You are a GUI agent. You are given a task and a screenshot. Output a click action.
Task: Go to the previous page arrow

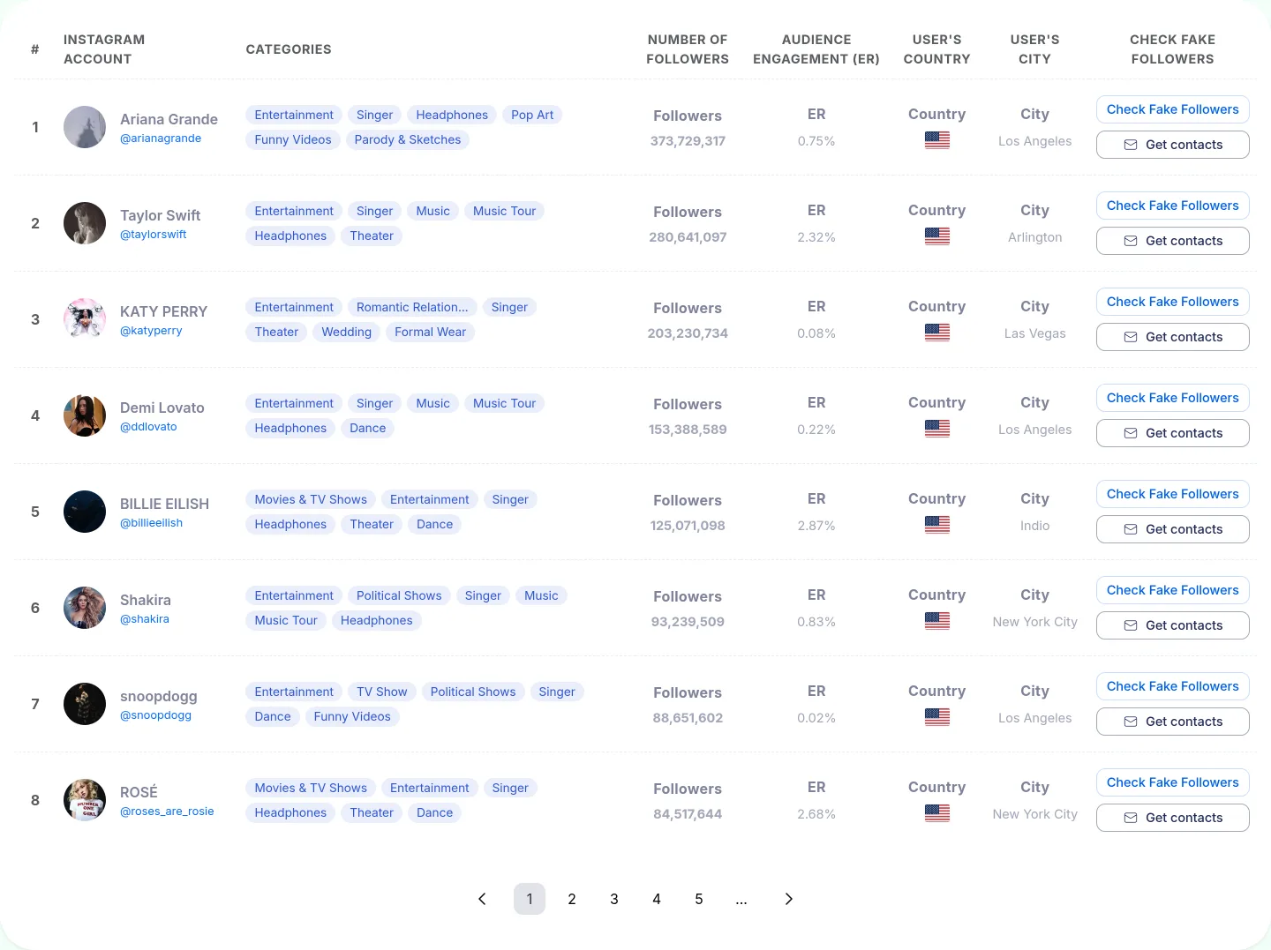coord(482,899)
